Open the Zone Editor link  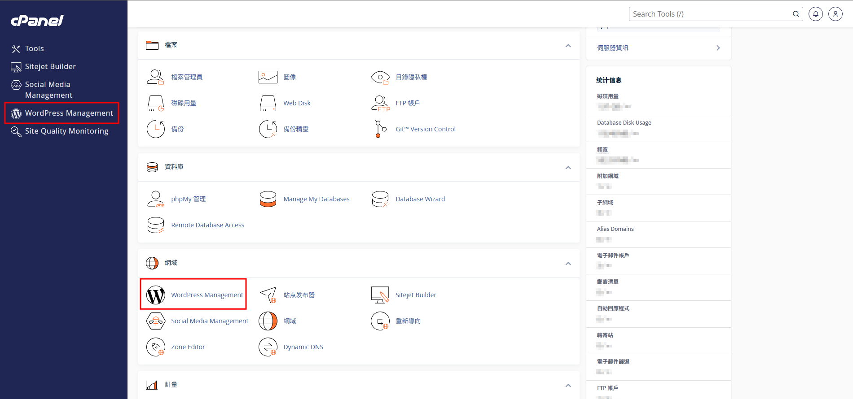(x=188, y=347)
